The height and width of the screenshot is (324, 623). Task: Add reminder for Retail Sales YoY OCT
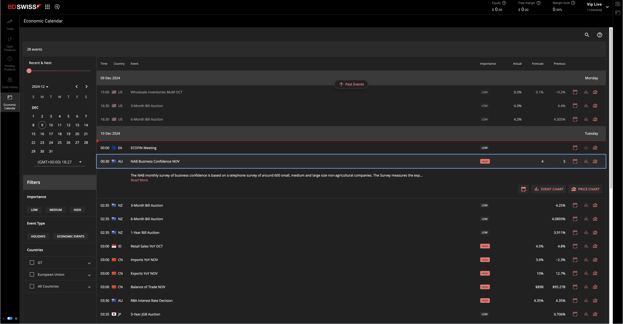575,246
